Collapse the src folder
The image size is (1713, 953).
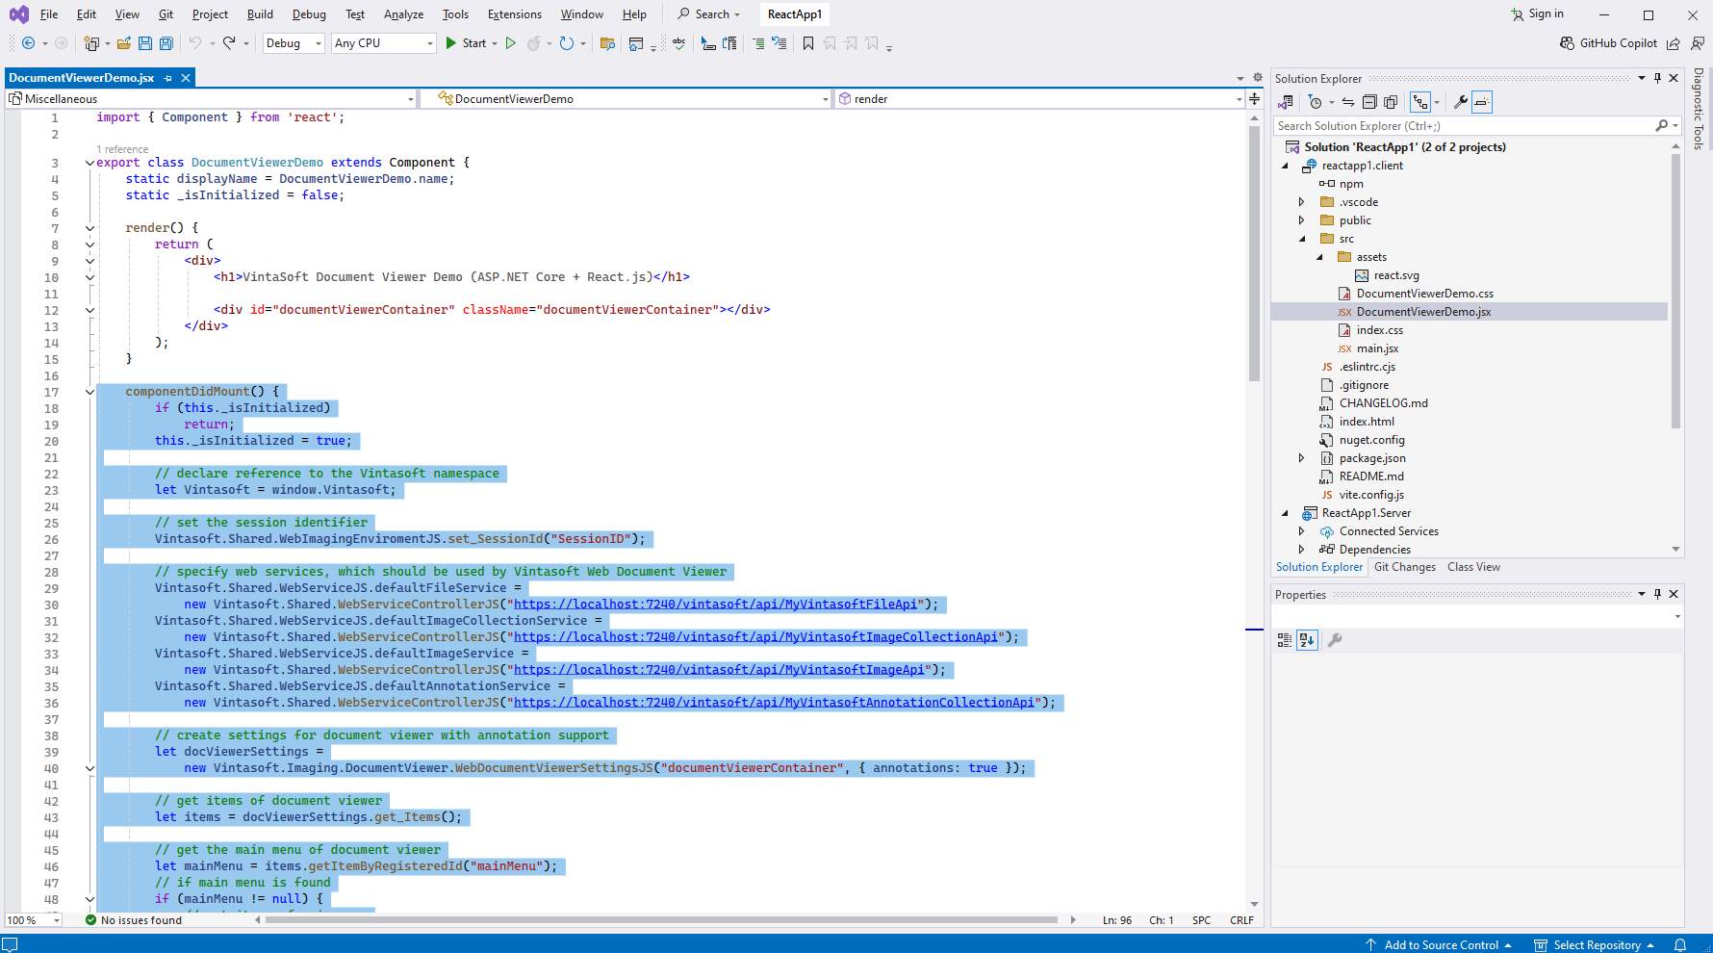(x=1302, y=239)
